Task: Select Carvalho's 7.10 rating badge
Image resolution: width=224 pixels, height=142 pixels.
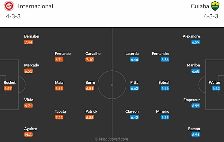Action: pyautogui.click(x=90, y=60)
